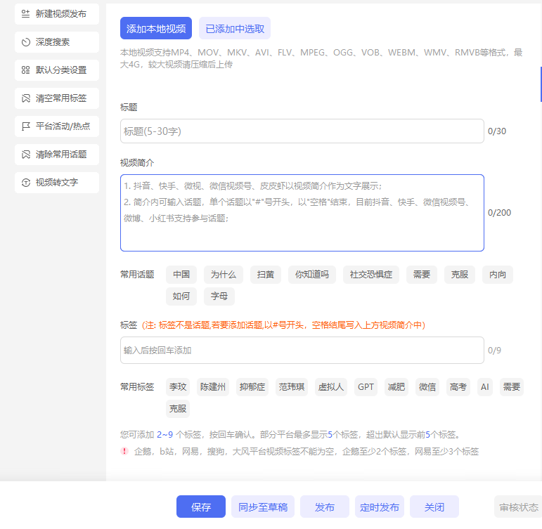Click inside the 视频简介 text area
542x529 pixels.
click(x=302, y=213)
